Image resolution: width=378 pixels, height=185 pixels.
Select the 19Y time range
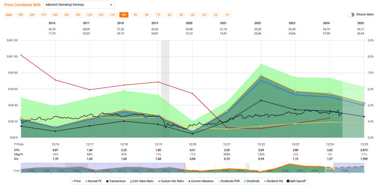(x=20, y=15)
